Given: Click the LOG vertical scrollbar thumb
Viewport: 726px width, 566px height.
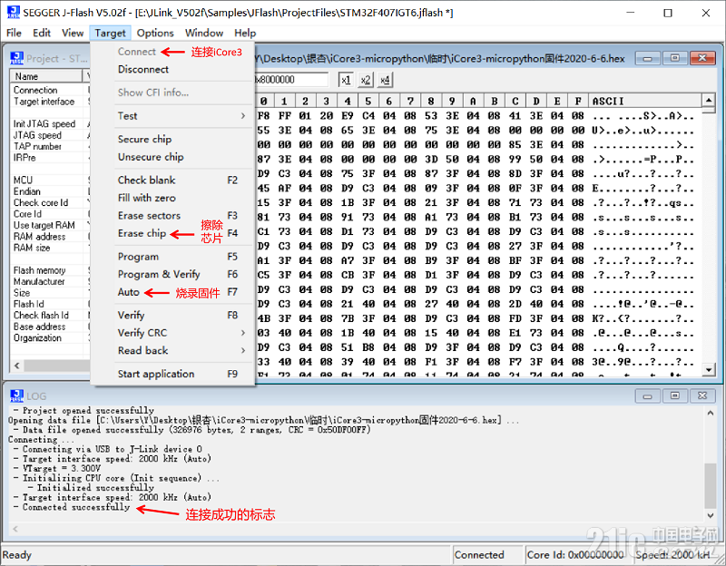Looking at the screenshot, I should pyautogui.click(x=711, y=485).
